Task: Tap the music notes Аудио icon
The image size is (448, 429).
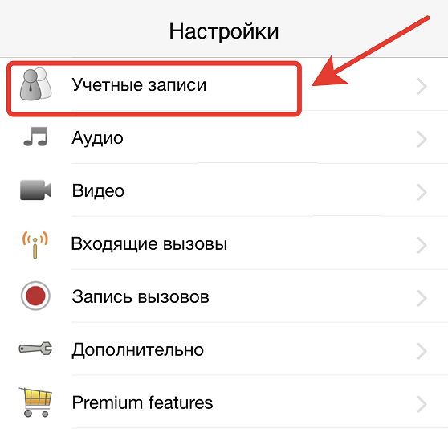Action: point(35,137)
